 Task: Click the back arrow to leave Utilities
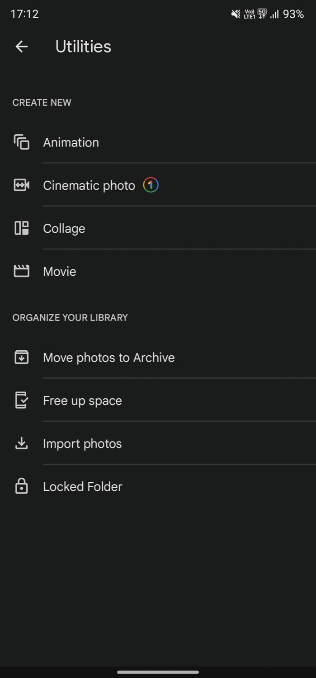tap(21, 46)
